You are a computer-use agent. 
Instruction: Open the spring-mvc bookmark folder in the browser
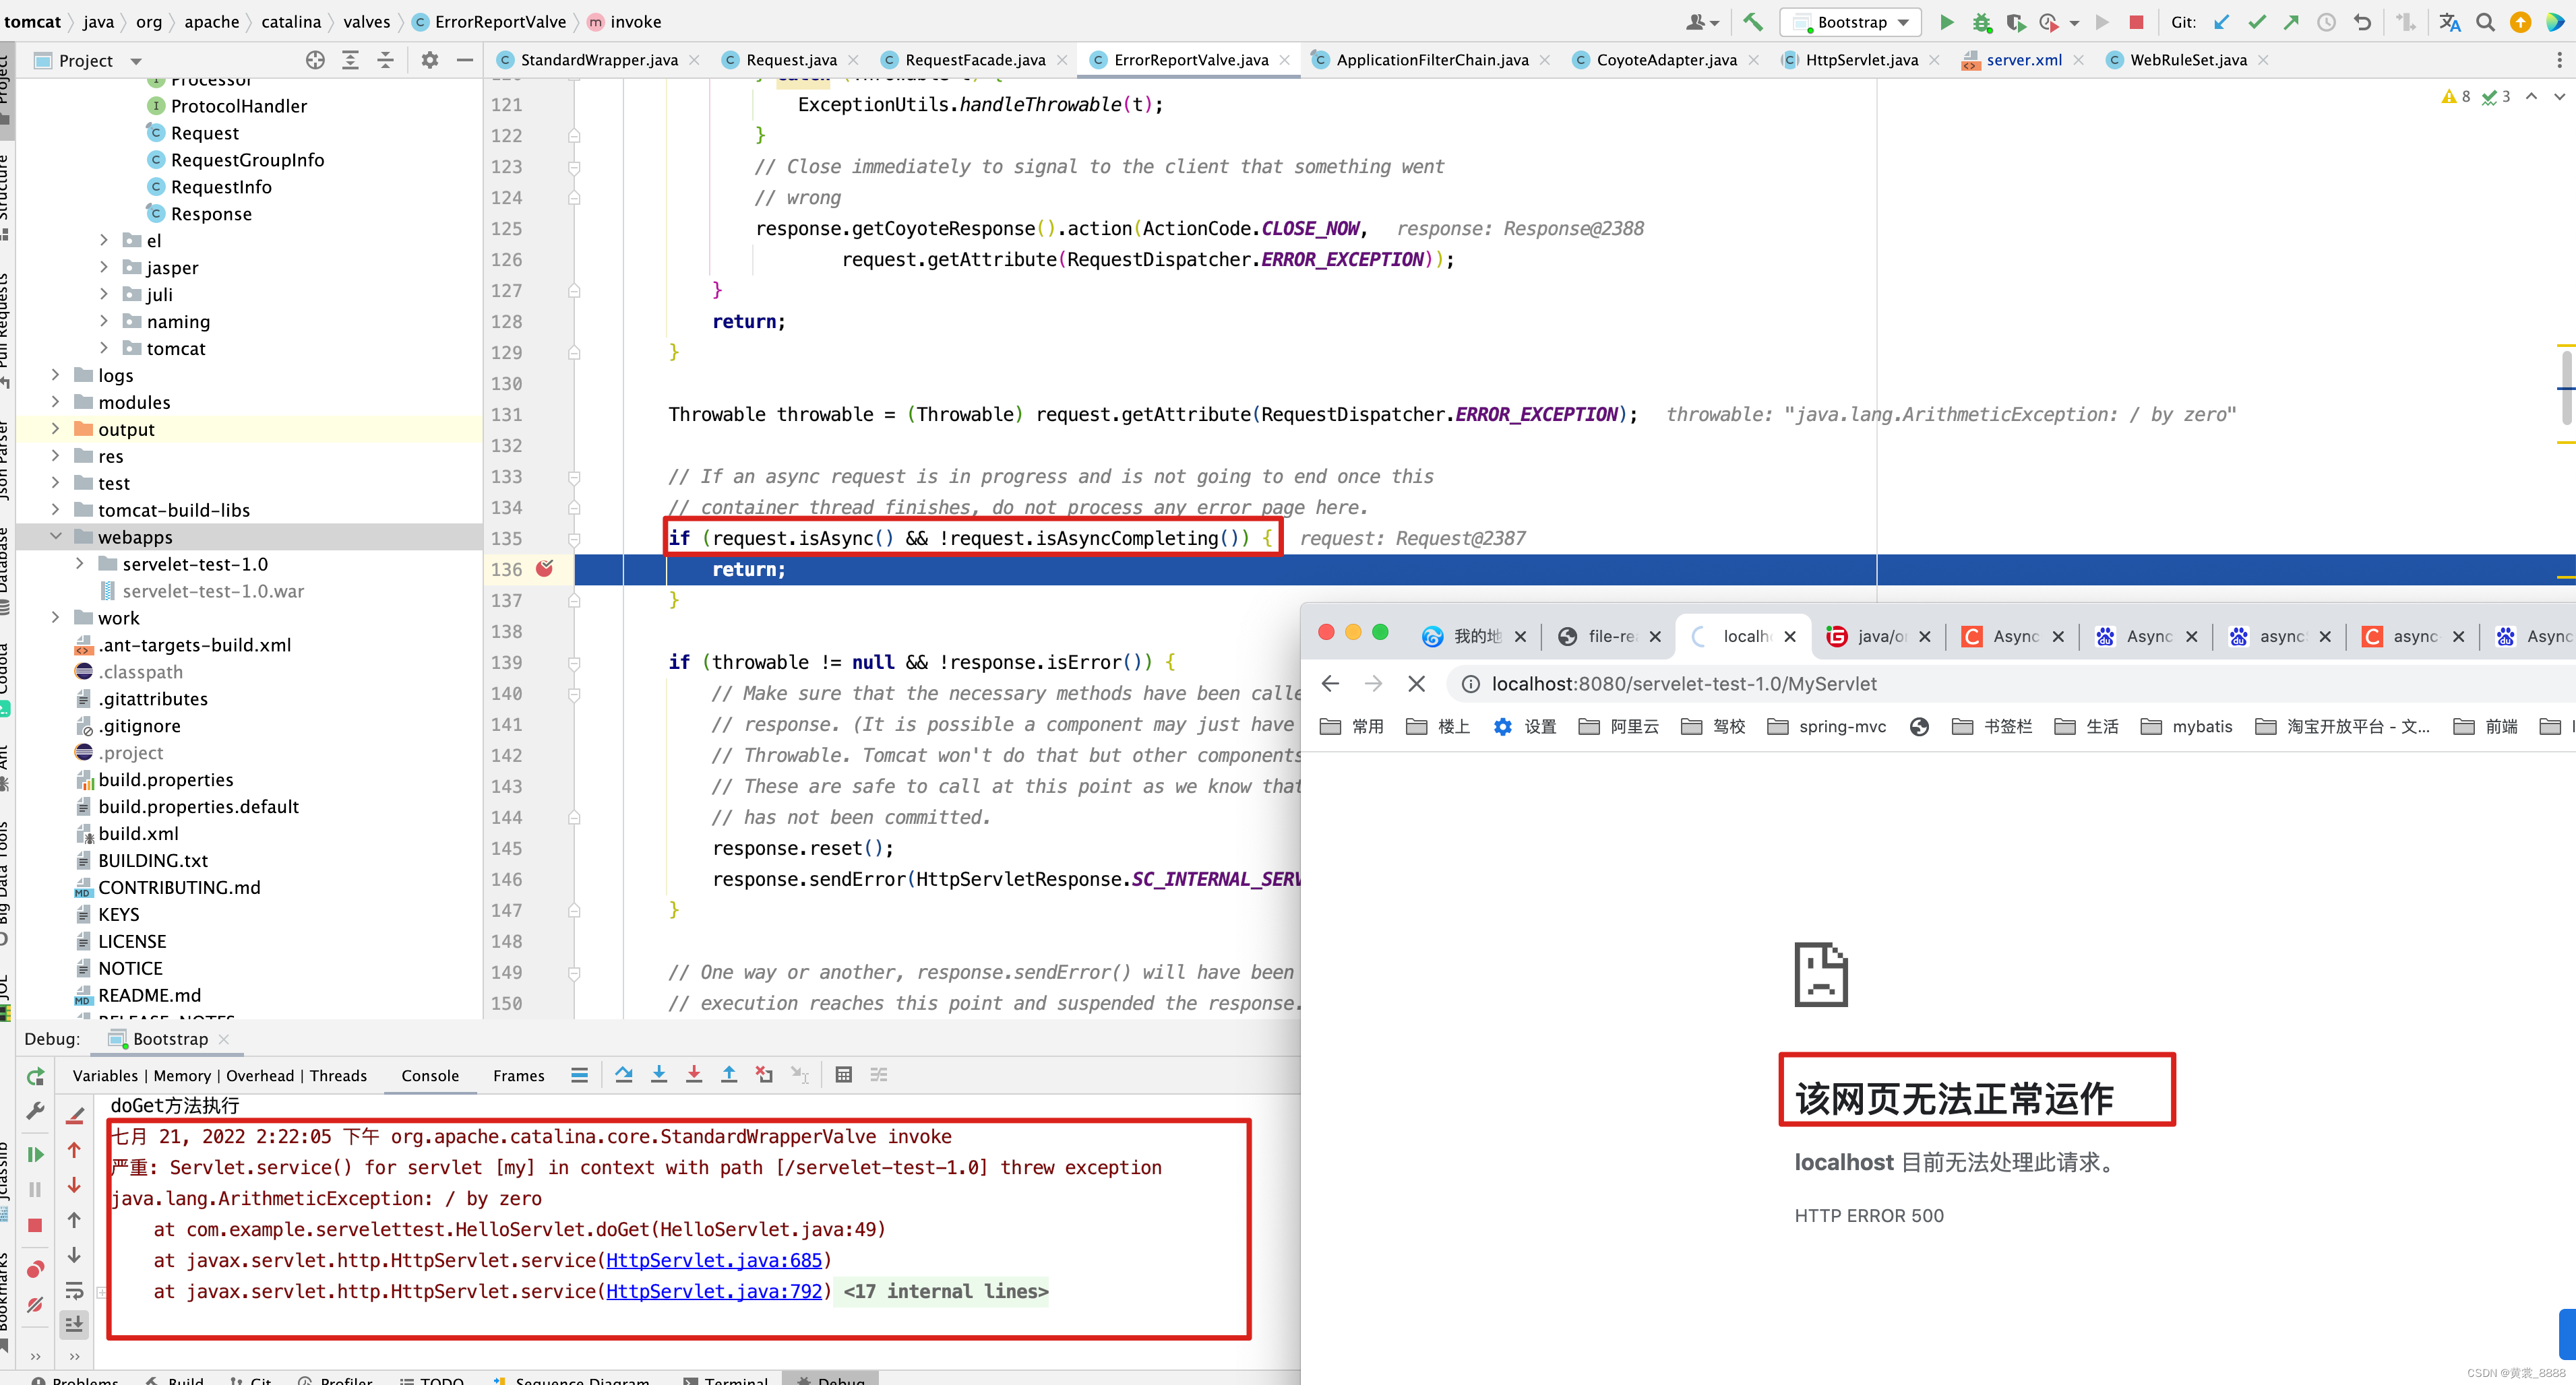[1826, 726]
